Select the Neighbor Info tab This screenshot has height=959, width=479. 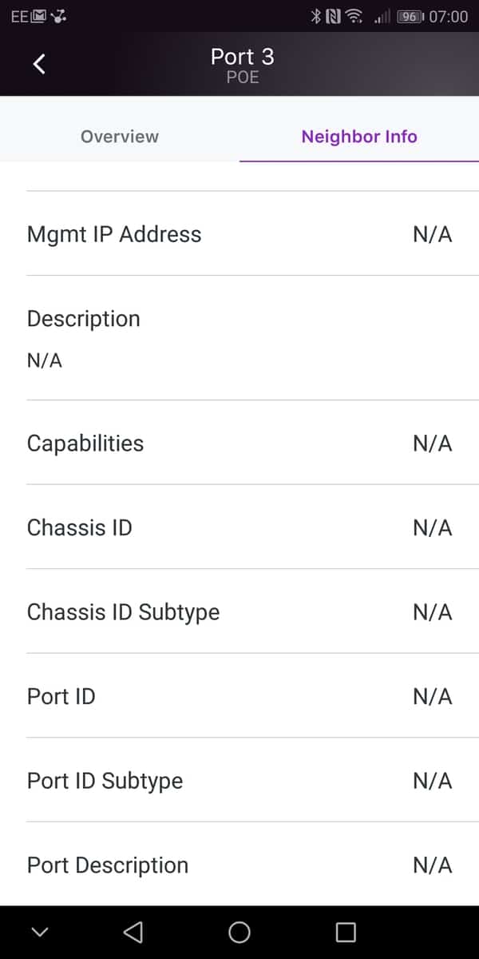pyautogui.click(x=359, y=137)
